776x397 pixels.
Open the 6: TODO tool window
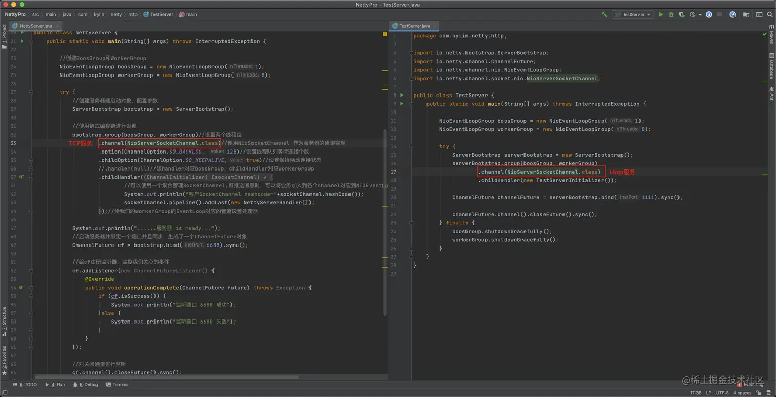click(x=26, y=385)
